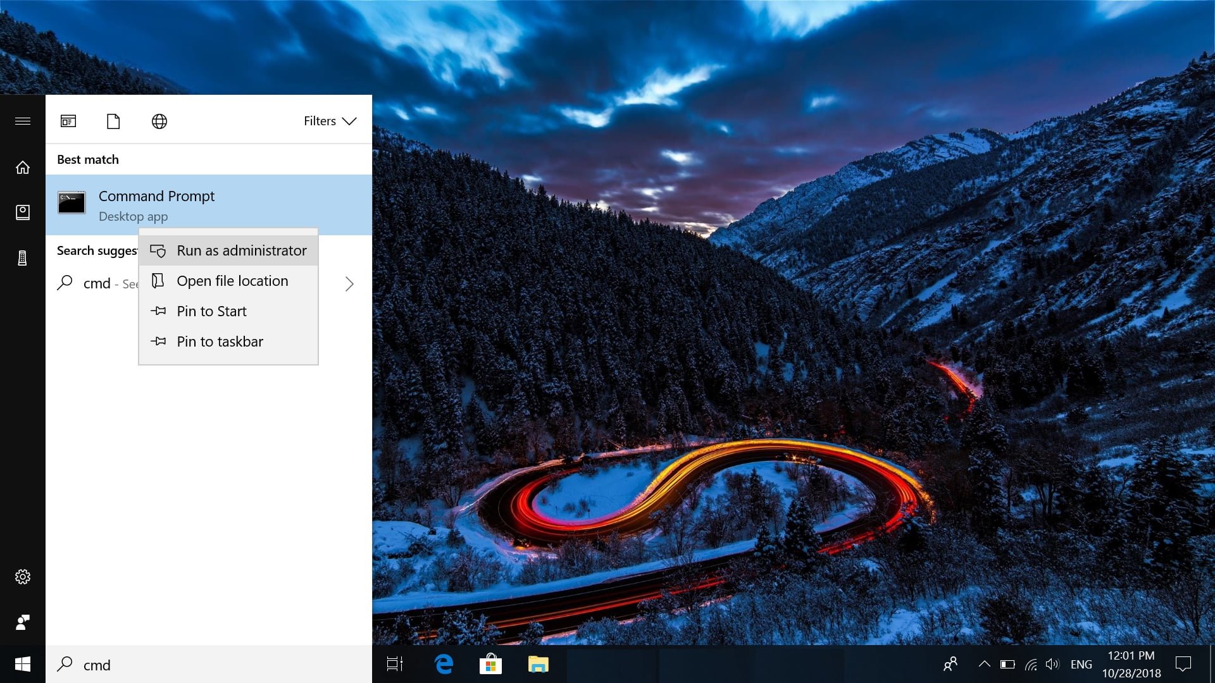The height and width of the screenshot is (683, 1215).
Task: Click the Windows Start button
Action: [x=23, y=664]
